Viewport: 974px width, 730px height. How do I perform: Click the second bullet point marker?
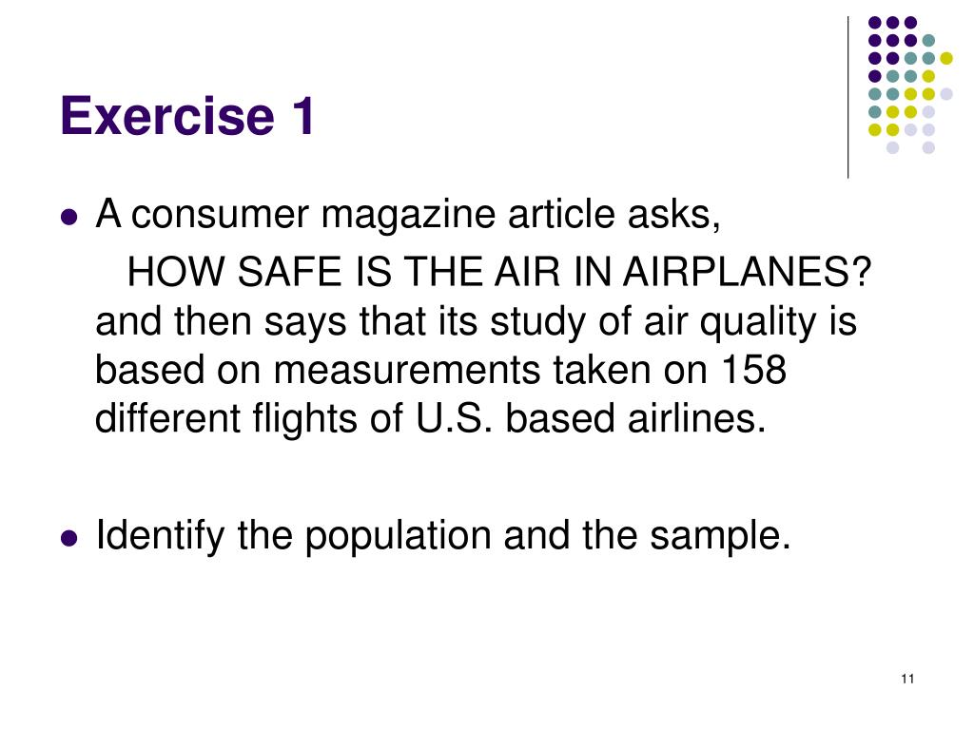[69, 538]
